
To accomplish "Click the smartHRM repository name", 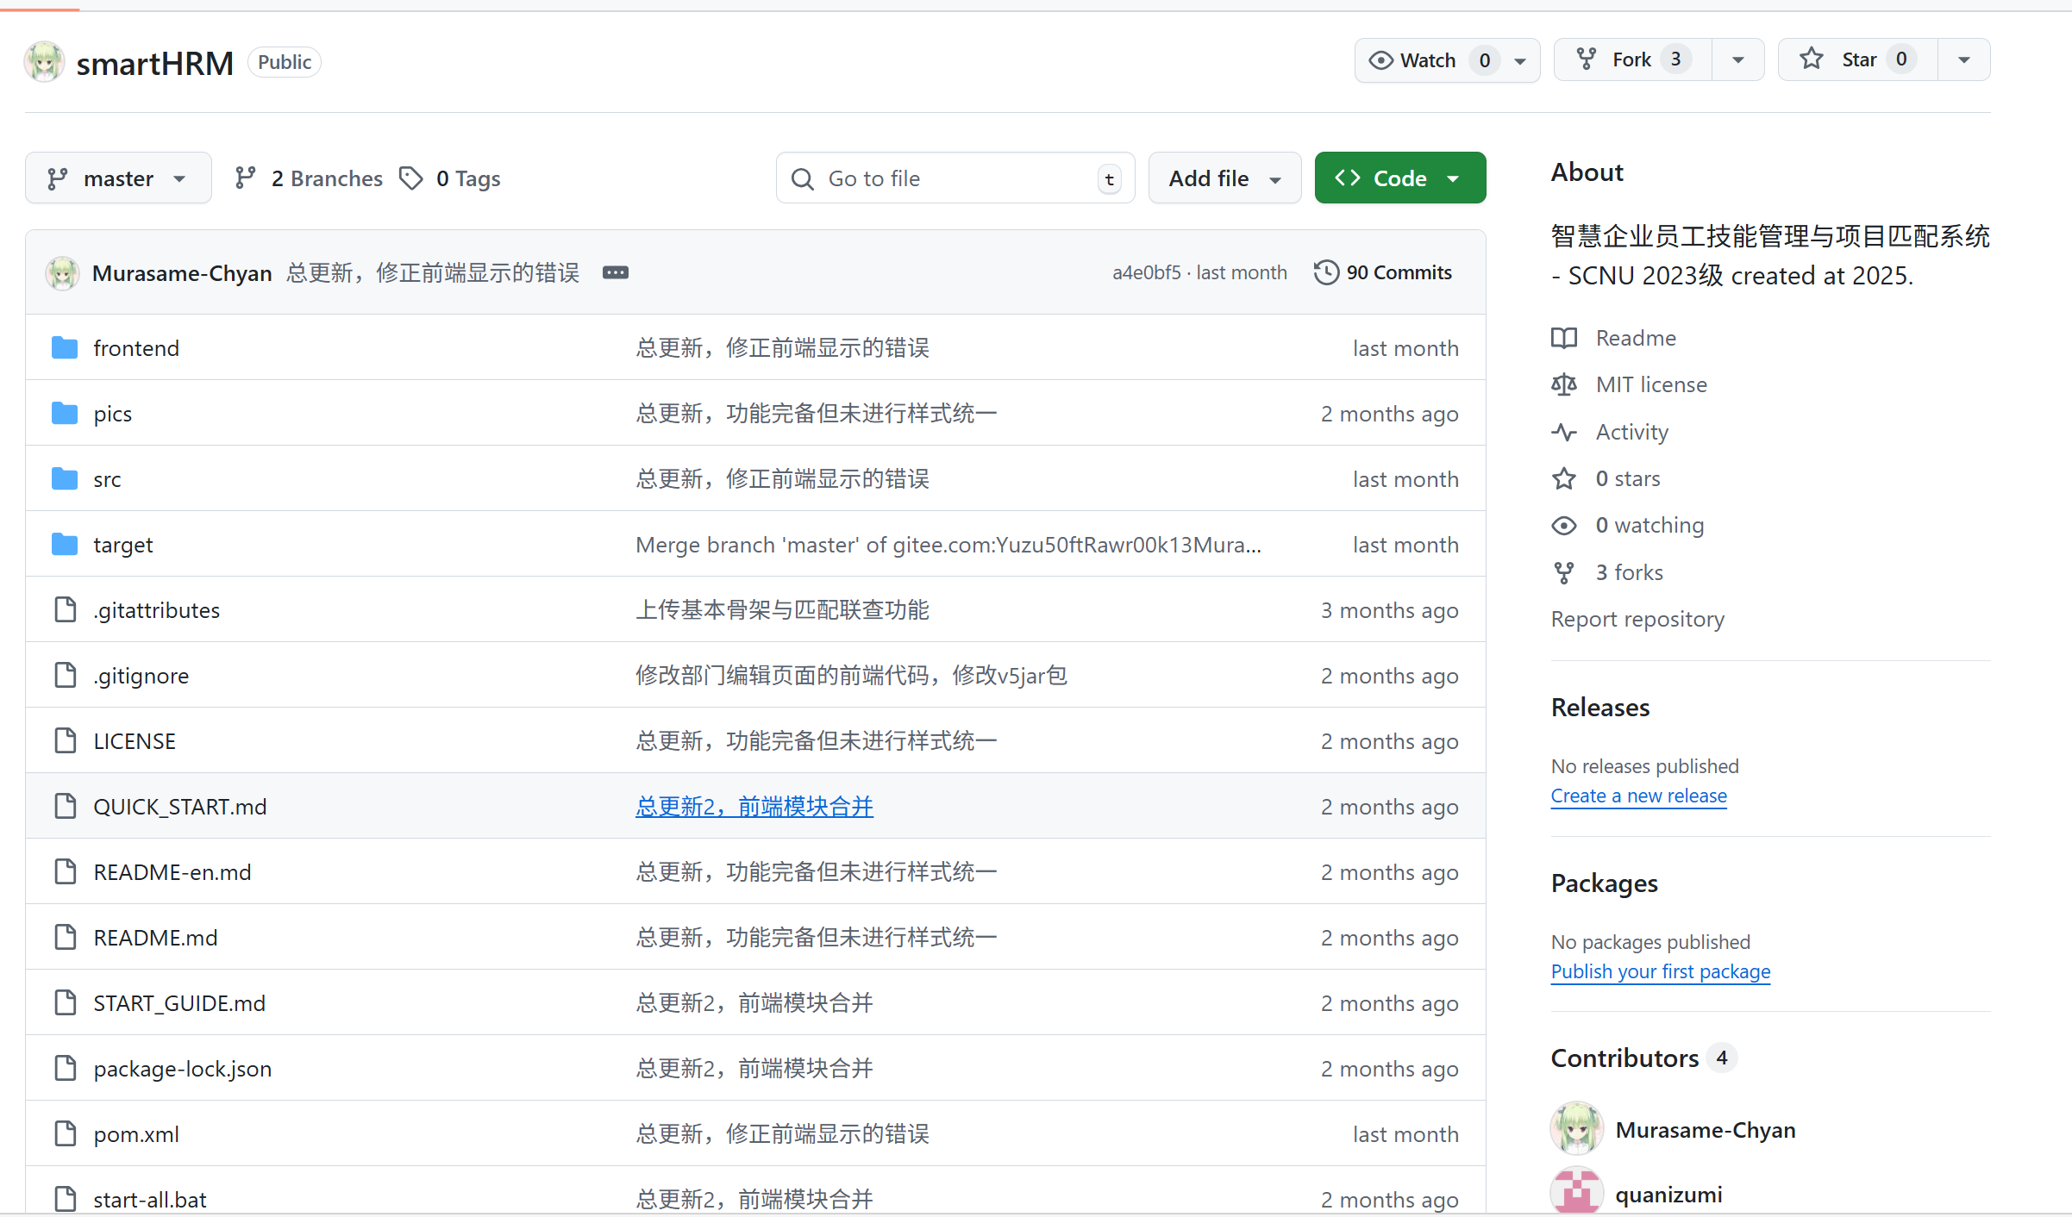I will (155, 63).
